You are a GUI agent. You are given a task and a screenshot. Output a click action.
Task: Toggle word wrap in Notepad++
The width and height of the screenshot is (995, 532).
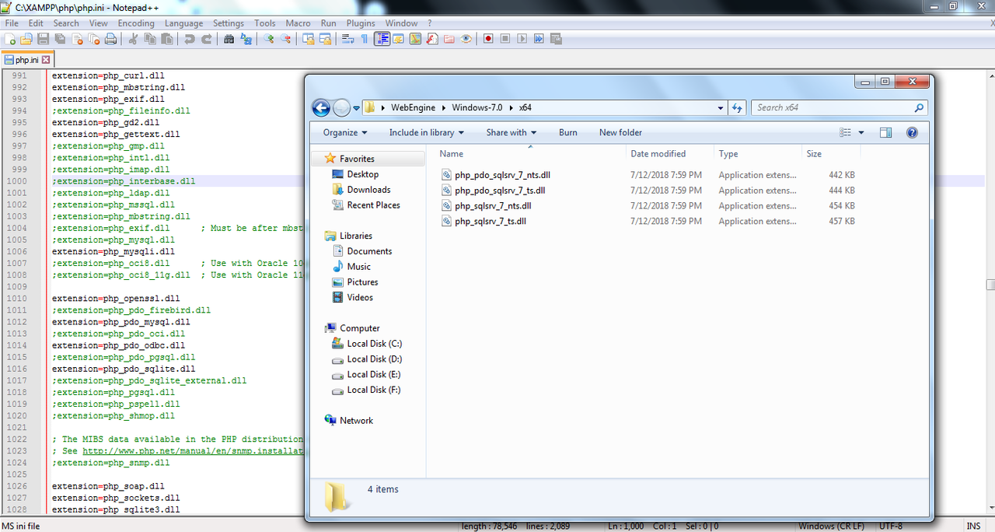coord(348,39)
